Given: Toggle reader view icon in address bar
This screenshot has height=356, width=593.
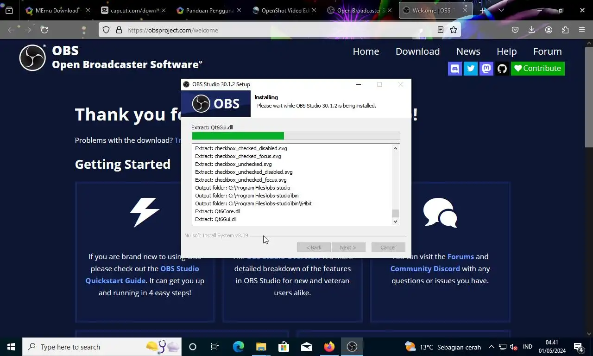Looking at the screenshot, I should point(441,30).
